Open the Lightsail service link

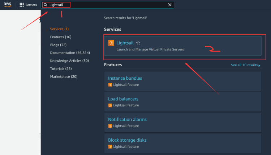(125, 43)
